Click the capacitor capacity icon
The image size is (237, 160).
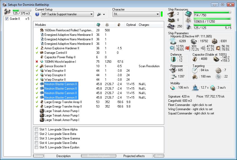(195, 59)
